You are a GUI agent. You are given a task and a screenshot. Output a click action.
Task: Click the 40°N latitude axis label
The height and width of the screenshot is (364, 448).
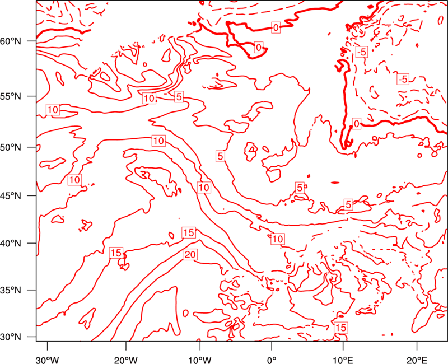click(11, 244)
